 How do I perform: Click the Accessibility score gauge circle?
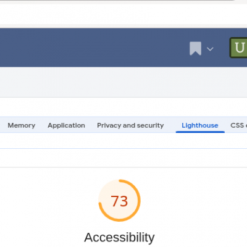[119, 201]
